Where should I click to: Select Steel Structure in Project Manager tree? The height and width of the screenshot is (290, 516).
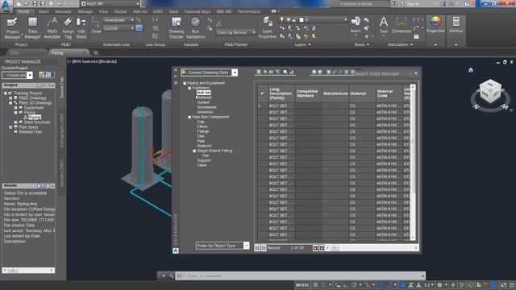click(37, 122)
